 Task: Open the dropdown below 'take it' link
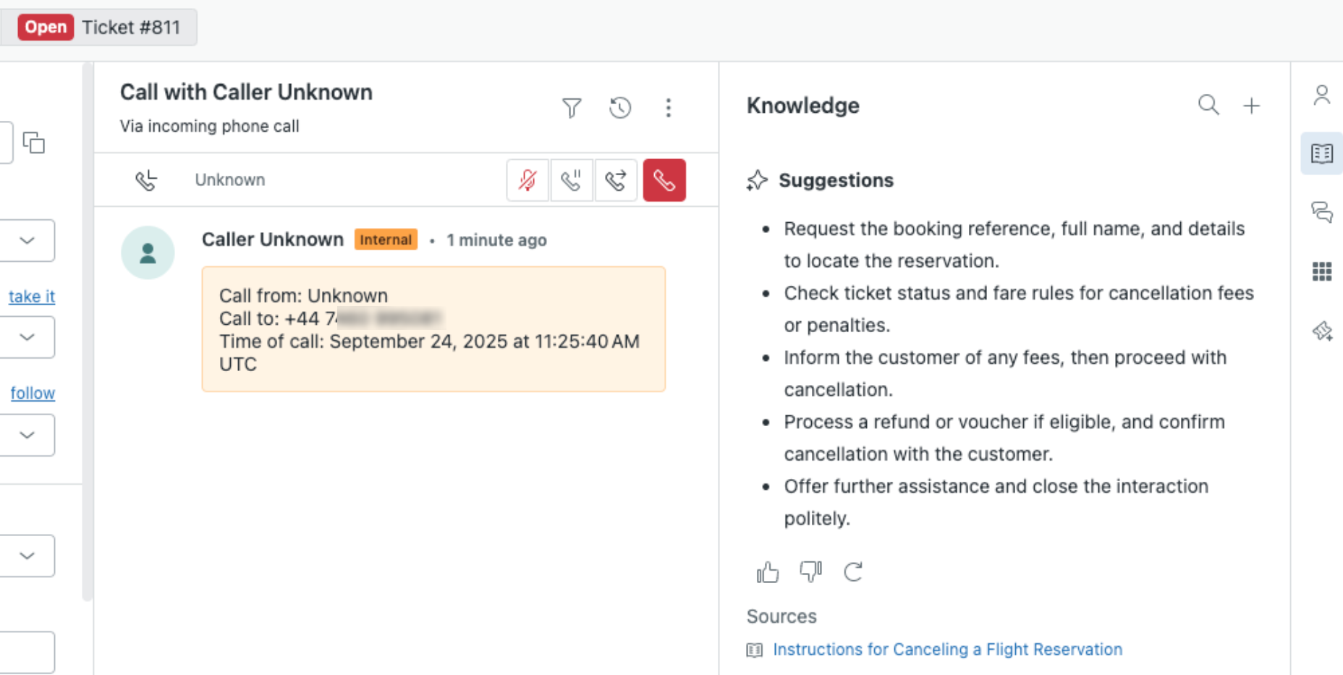coord(27,337)
